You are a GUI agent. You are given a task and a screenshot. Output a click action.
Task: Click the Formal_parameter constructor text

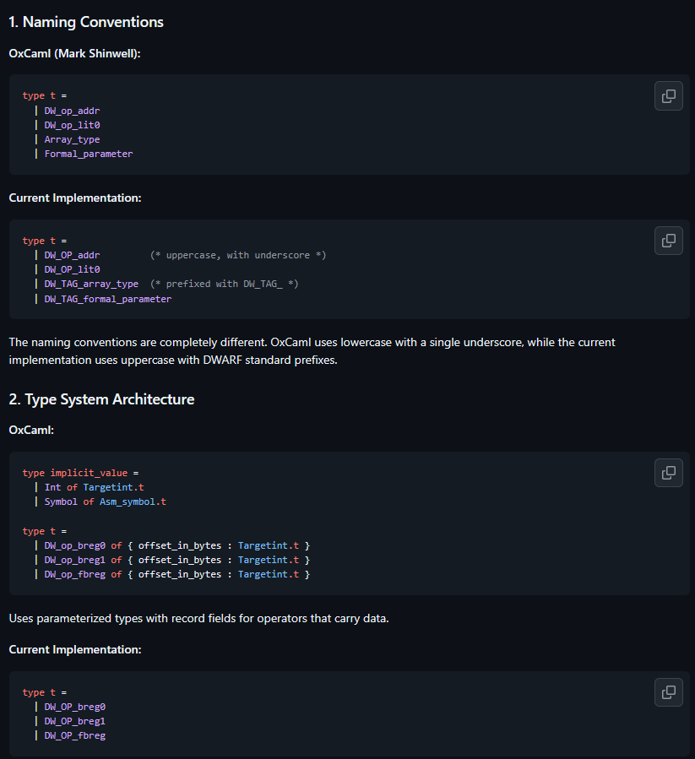tap(88, 154)
